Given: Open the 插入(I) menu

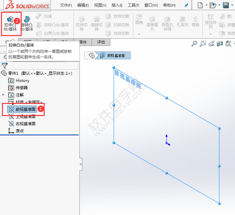Looking at the screenshot, I should click(117, 5).
